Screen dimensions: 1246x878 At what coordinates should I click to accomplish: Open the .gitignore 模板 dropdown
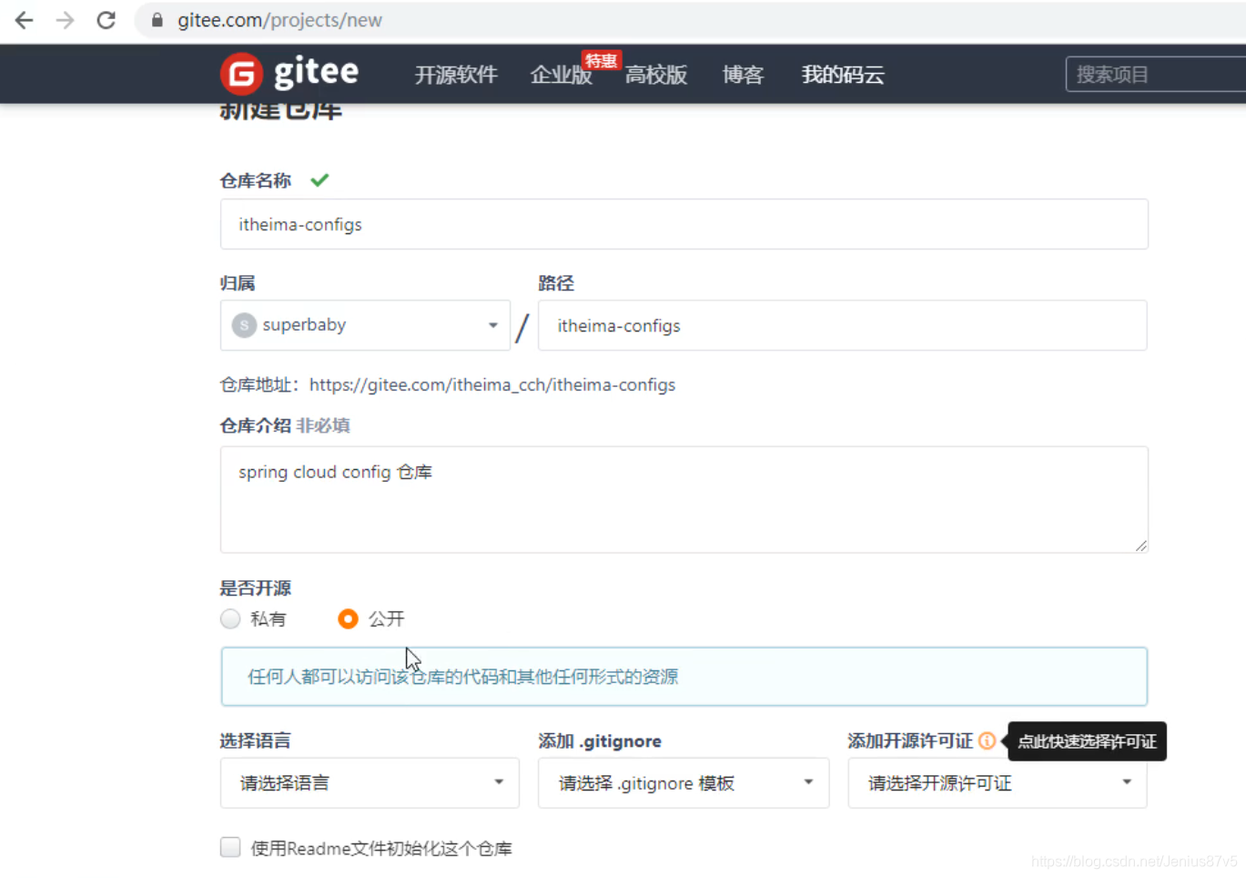pos(684,783)
